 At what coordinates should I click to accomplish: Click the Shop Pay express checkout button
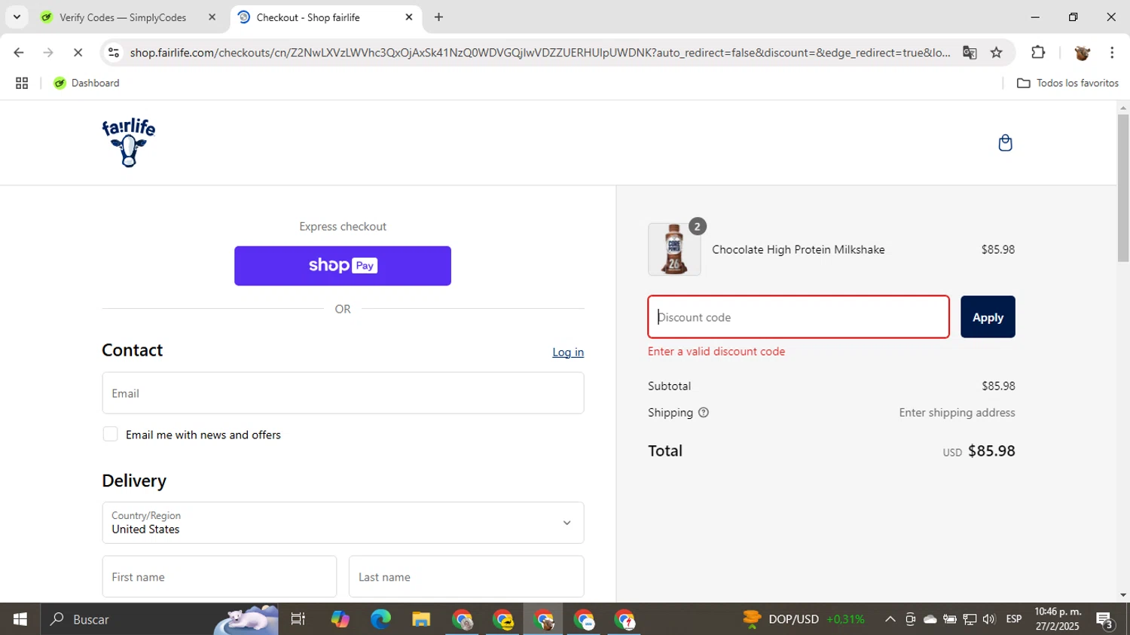pyautogui.click(x=343, y=266)
